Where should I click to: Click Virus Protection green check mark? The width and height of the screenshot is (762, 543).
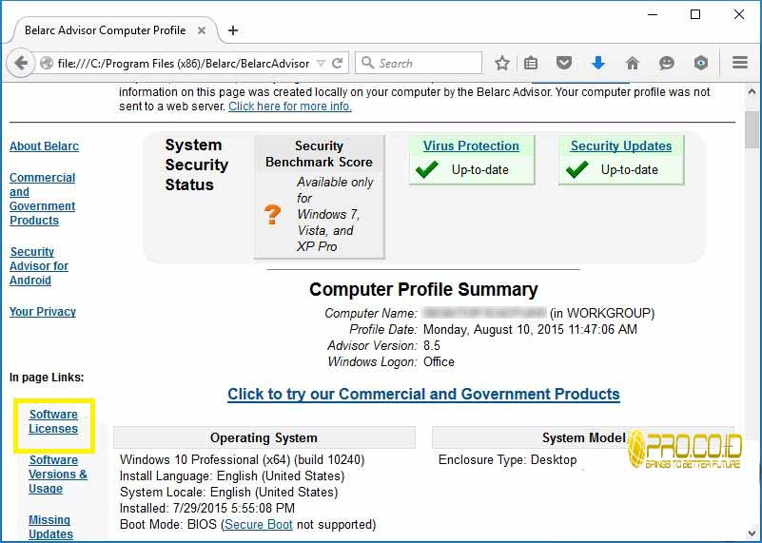pyautogui.click(x=427, y=169)
